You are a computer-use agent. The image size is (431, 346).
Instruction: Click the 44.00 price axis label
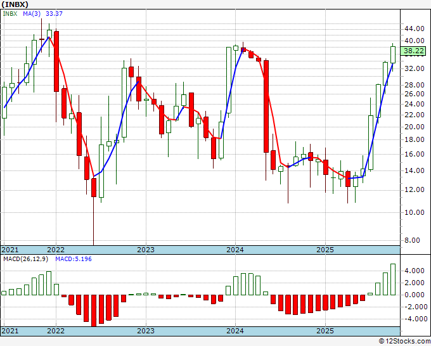pyautogui.click(x=414, y=29)
